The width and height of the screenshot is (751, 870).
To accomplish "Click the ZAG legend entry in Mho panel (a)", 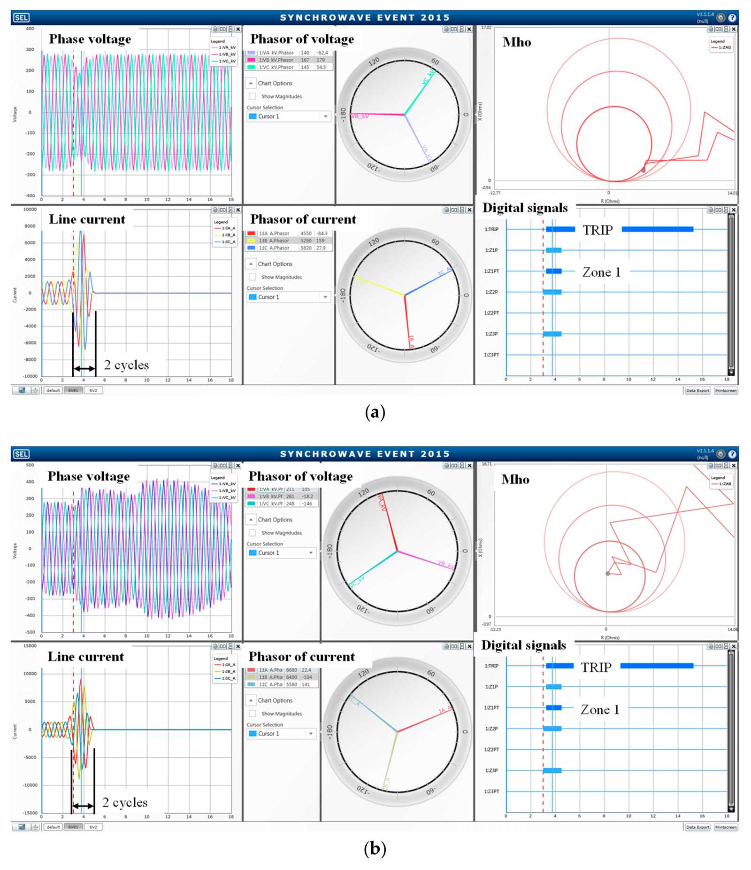I will [721, 47].
